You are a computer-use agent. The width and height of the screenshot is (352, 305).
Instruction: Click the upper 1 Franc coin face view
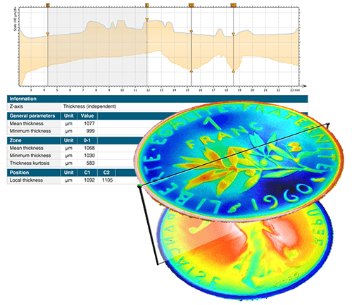[x=239, y=161]
